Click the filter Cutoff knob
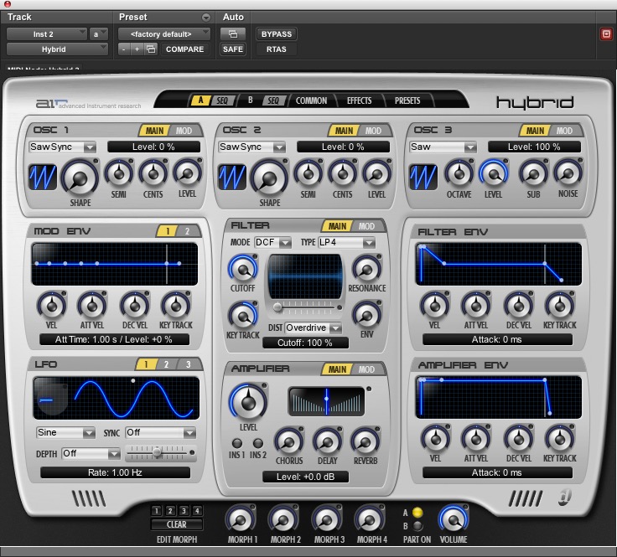The height and width of the screenshot is (557, 617). [x=243, y=269]
